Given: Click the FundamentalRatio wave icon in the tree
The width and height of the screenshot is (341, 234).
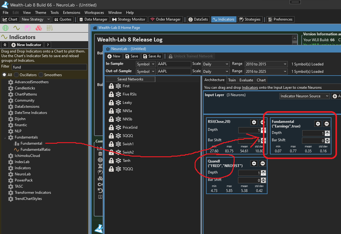Looking at the screenshot, I should click(17, 150).
